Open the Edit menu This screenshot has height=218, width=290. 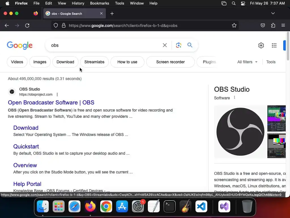48,3
